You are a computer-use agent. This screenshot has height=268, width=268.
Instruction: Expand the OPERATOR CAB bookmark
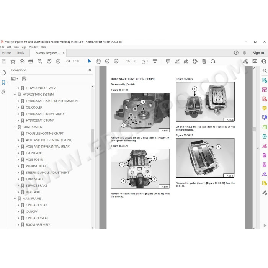tap(18, 205)
